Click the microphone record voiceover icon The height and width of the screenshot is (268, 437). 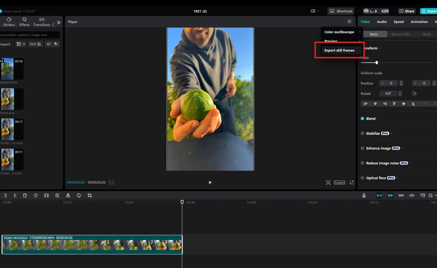click(x=364, y=195)
